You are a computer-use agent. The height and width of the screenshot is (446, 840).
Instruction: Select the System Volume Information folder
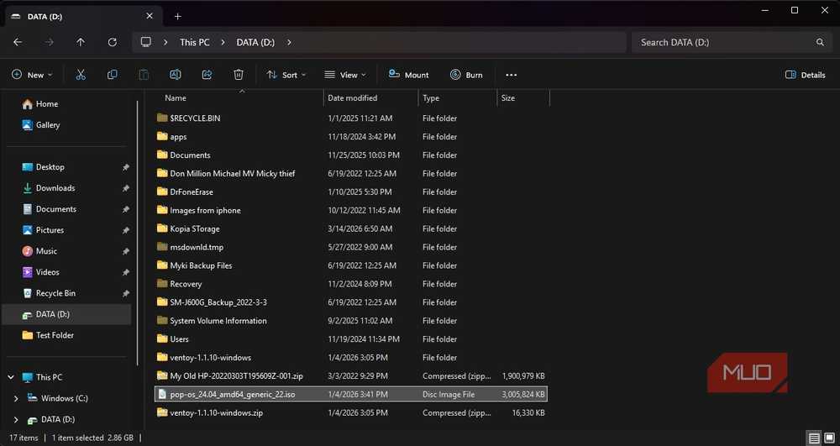pos(351,321)
